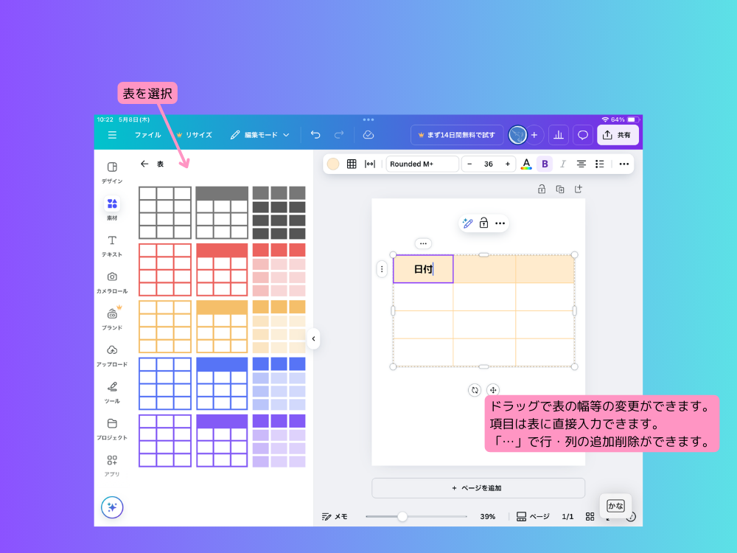Open the table fill color swatch

coord(332,164)
